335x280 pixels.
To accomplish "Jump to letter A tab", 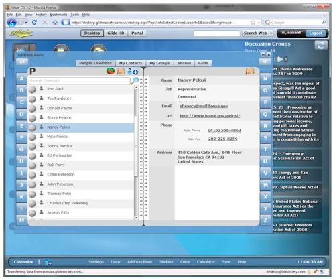I will (21, 78).
